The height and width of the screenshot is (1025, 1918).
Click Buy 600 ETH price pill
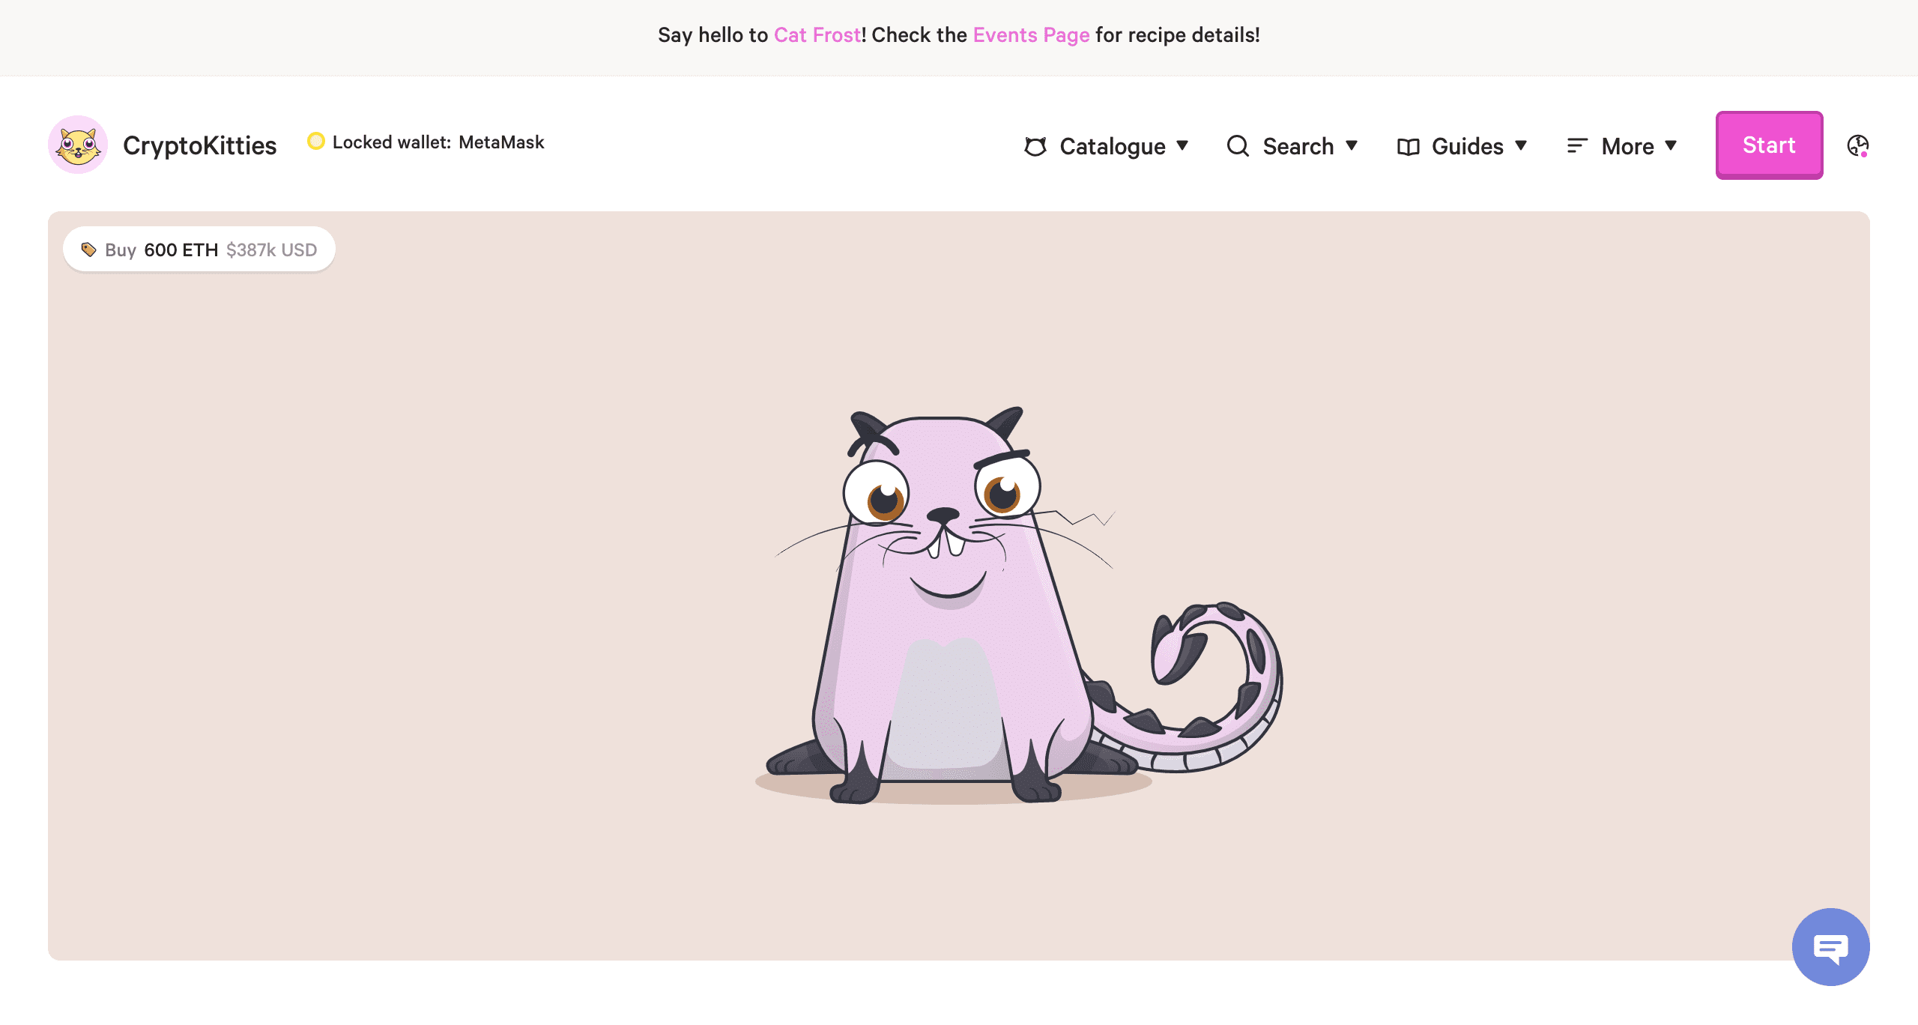199,250
